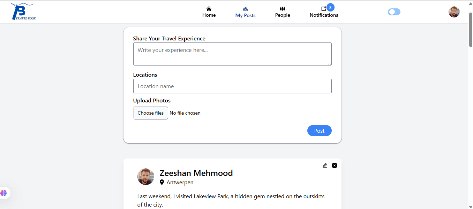Open Zeeshan Mehmood's post avatar thumbnail
The image size is (473, 209).
146,177
